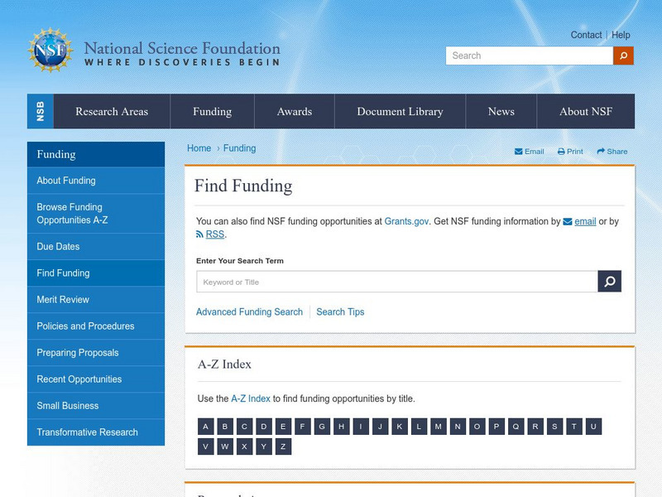Viewport: 662px width, 497px height.
Task: Select Find Funding in sidebar
Action: pyautogui.click(x=96, y=273)
